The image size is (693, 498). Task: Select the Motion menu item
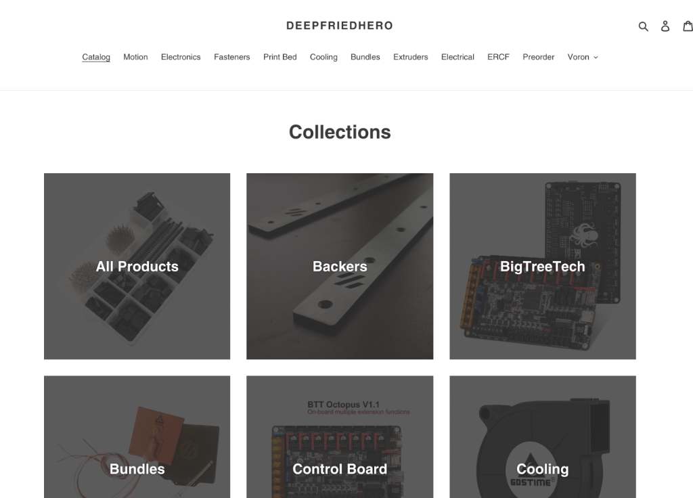135,57
